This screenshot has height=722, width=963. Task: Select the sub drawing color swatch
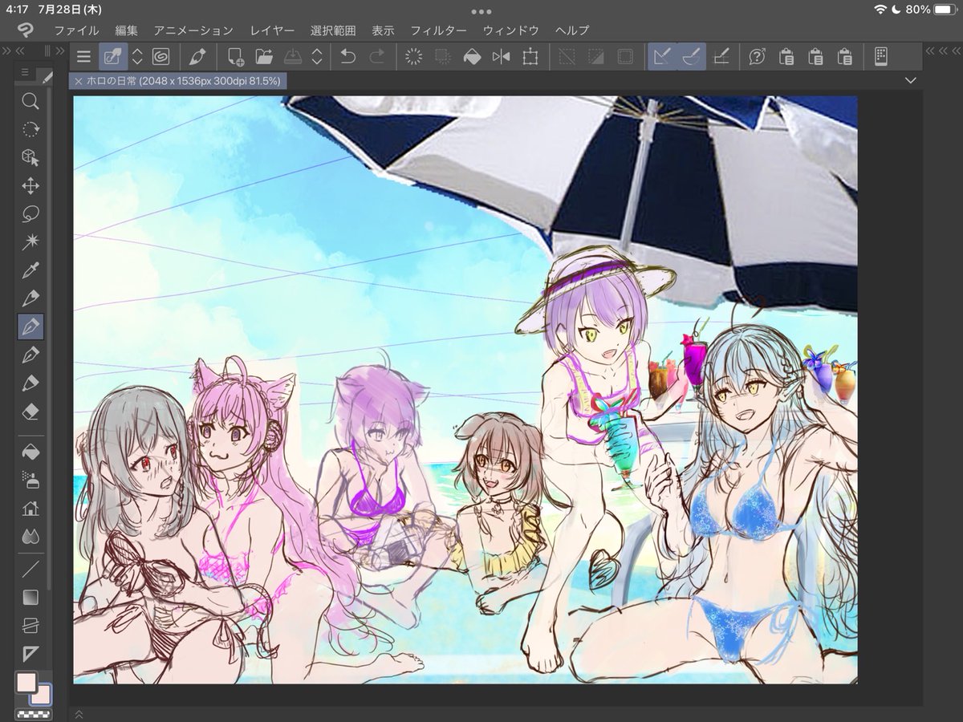pyautogui.click(x=43, y=696)
